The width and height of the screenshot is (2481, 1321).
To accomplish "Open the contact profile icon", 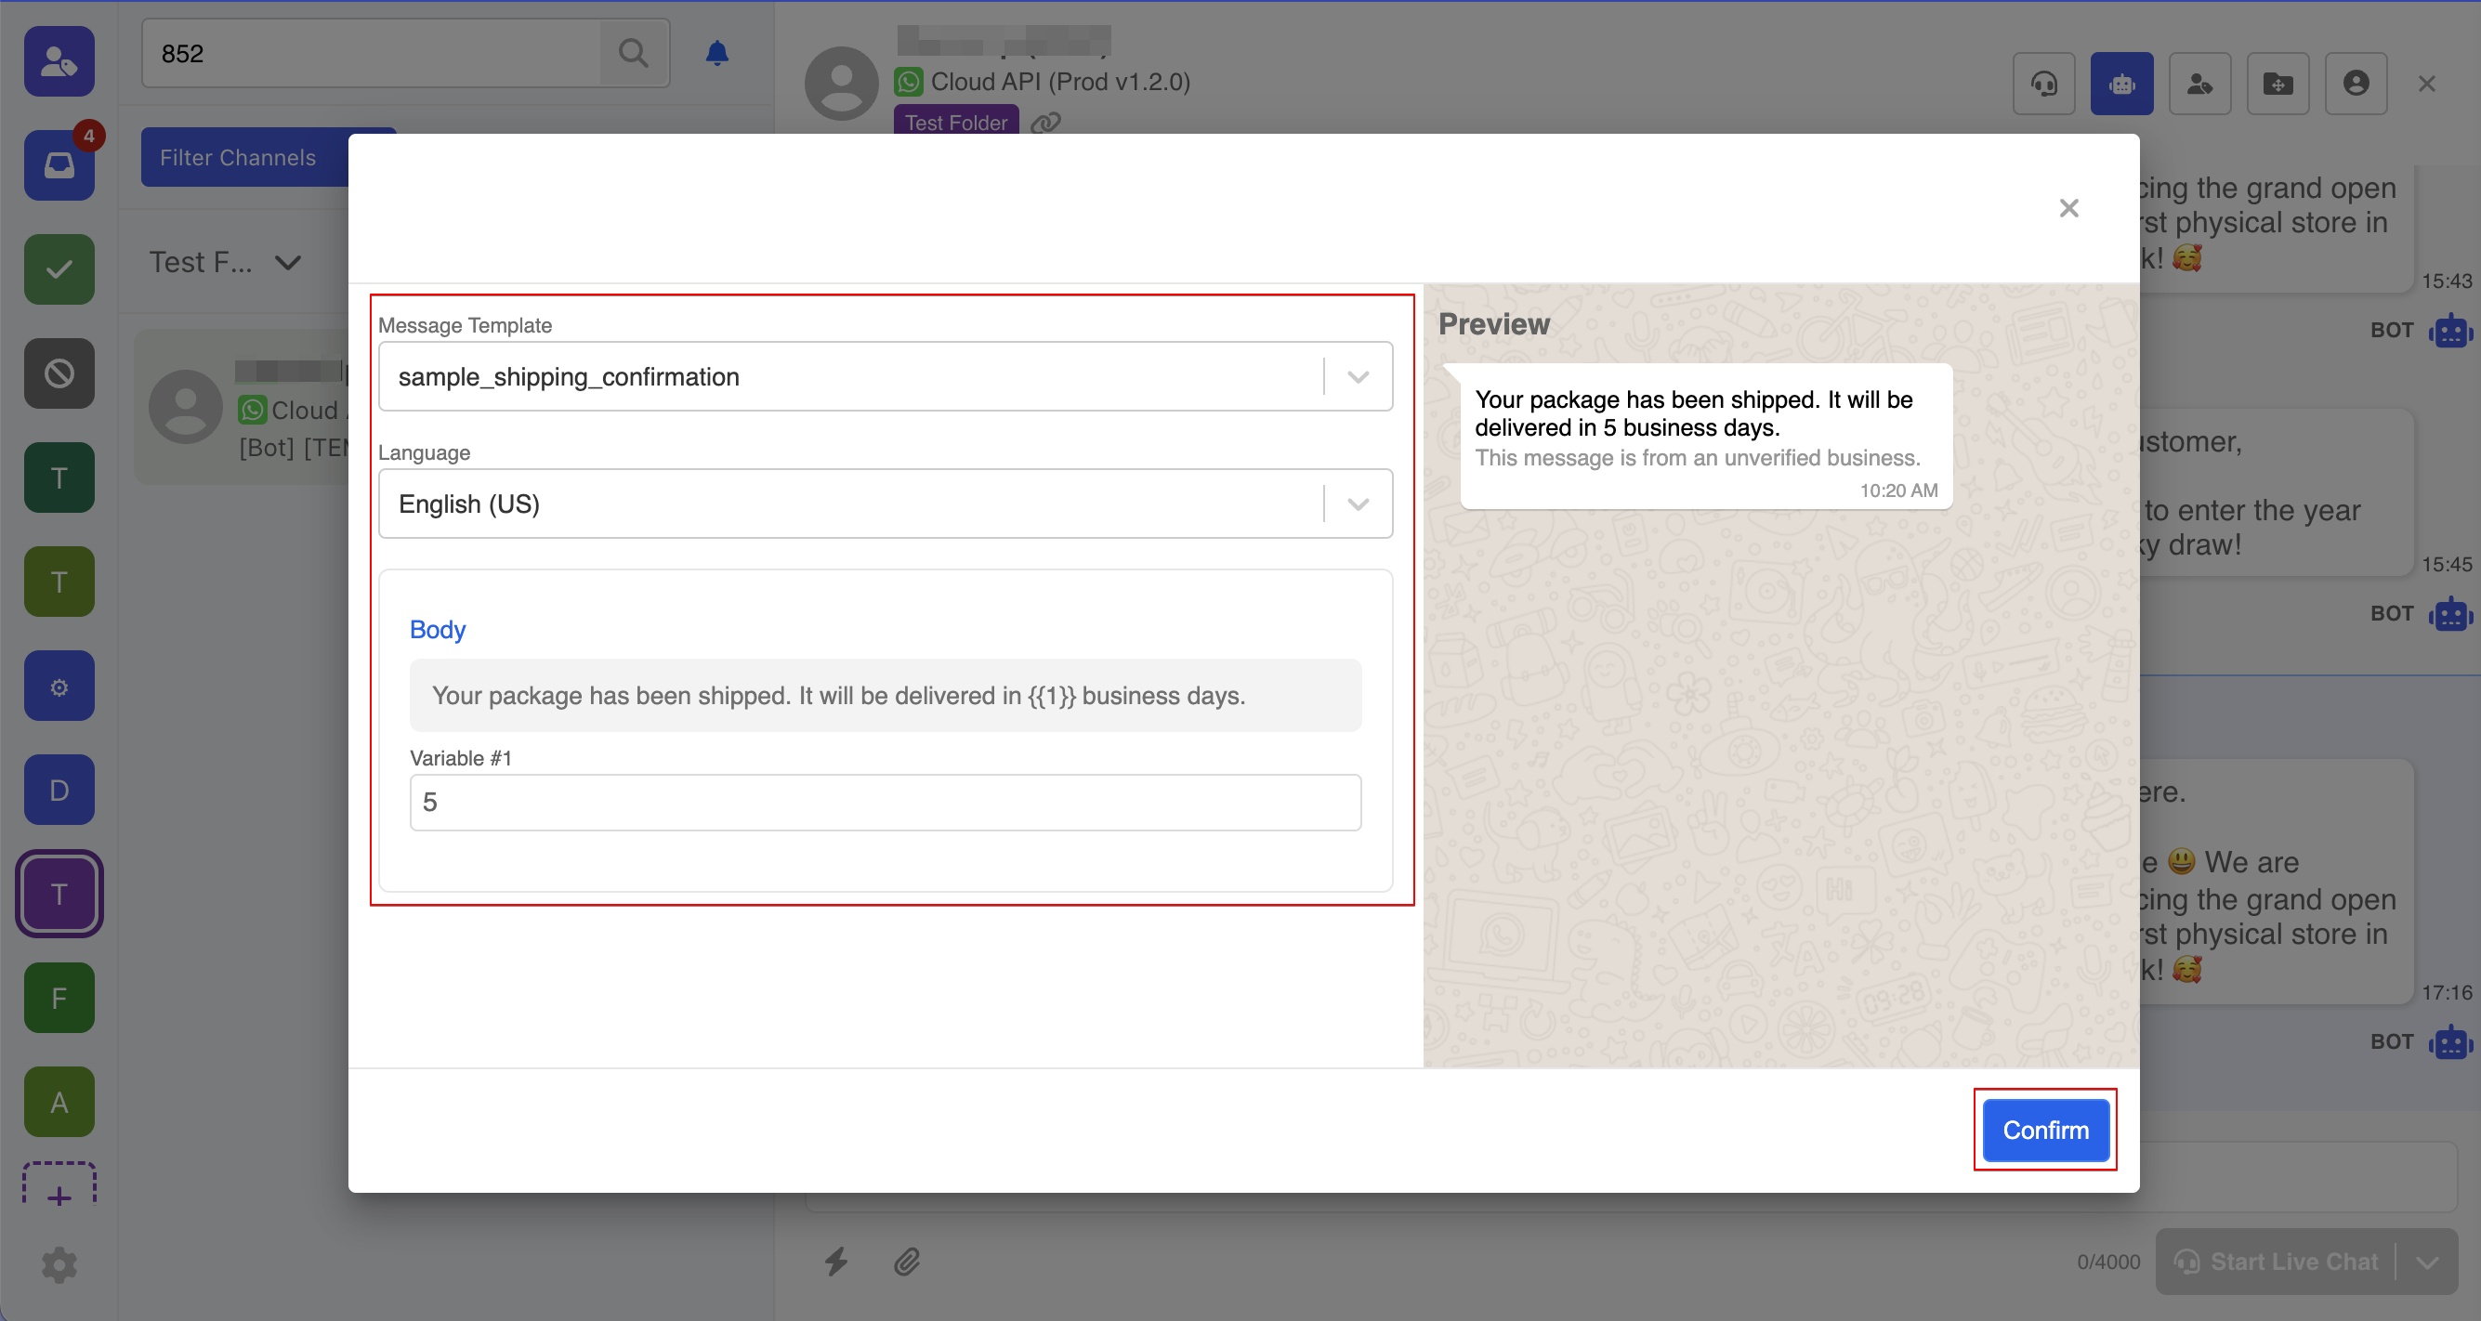I will [x=2355, y=84].
